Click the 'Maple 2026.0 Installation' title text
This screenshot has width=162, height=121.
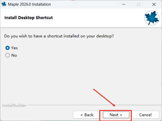pyautogui.click(x=29, y=4)
